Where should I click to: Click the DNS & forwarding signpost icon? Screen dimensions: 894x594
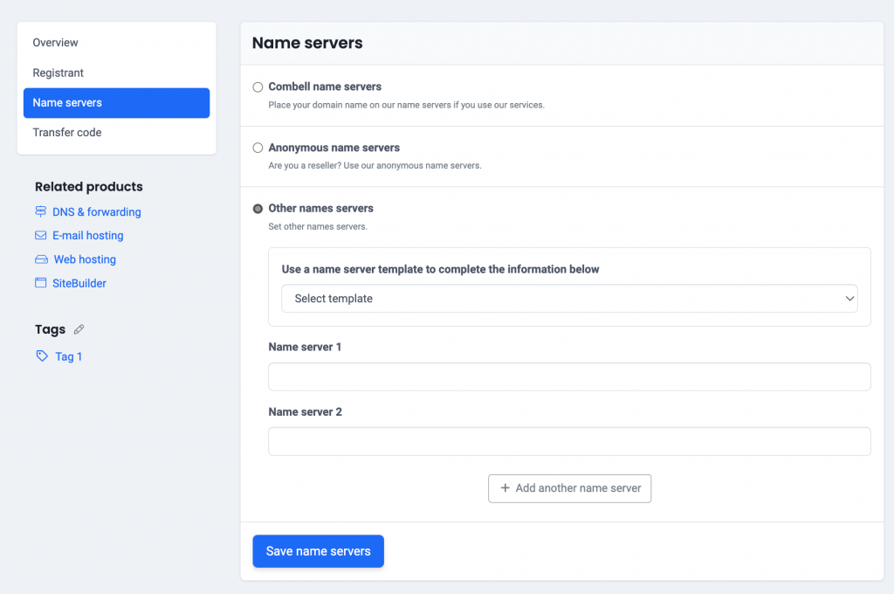click(40, 211)
